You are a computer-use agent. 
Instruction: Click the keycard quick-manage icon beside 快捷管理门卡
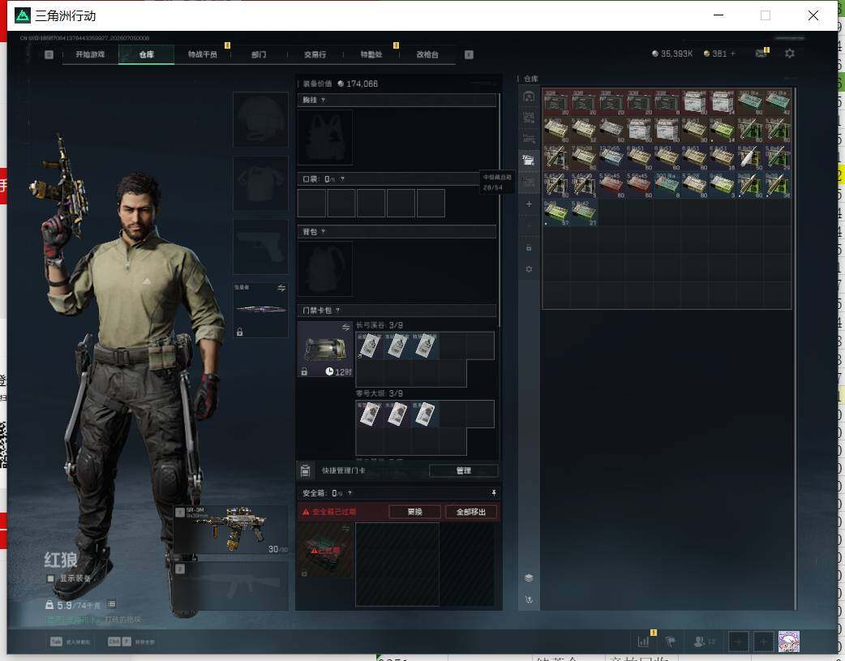(x=305, y=470)
